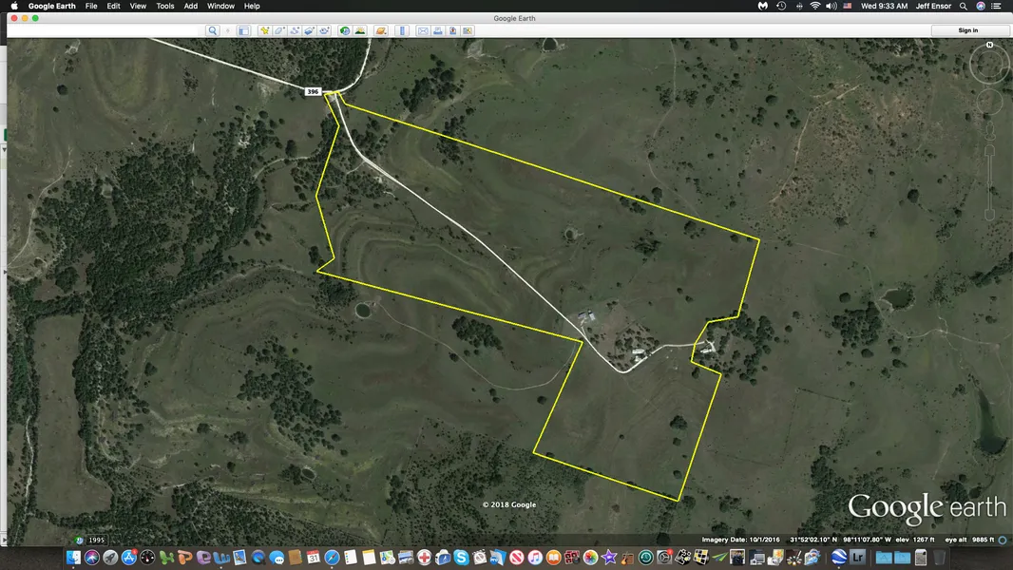Toggle historical imagery clock icon
The image size is (1013, 570).
click(345, 30)
